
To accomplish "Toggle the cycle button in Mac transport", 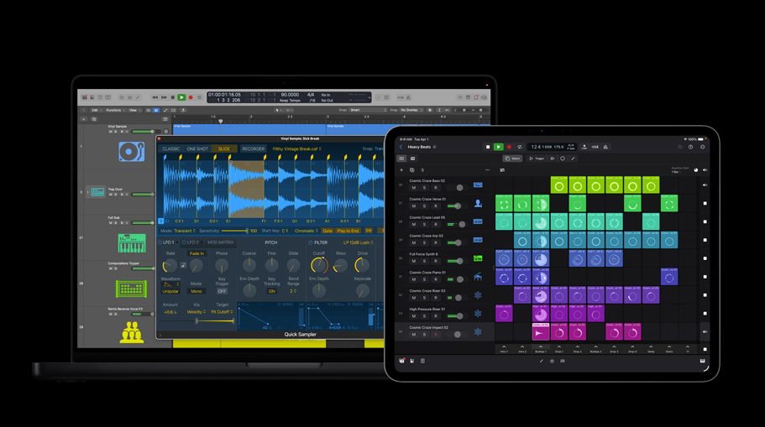I will (199, 97).
